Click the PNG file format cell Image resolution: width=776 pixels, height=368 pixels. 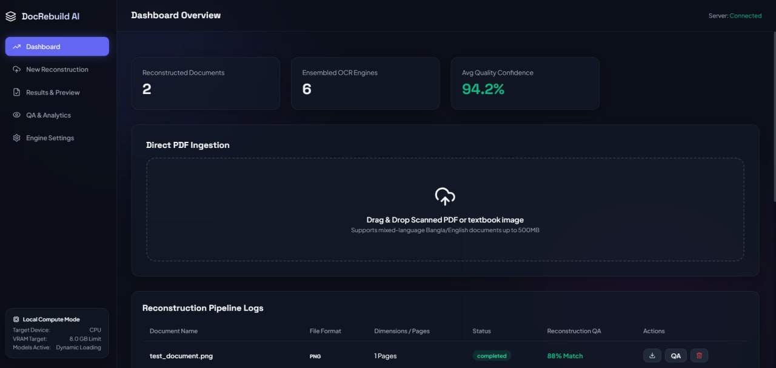(x=315, y=356)
